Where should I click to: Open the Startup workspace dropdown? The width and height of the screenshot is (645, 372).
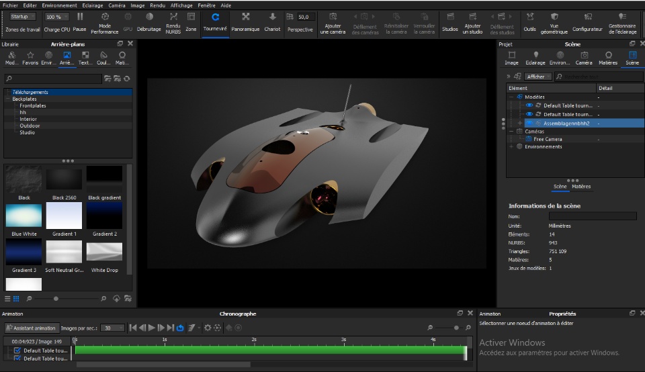23,17
